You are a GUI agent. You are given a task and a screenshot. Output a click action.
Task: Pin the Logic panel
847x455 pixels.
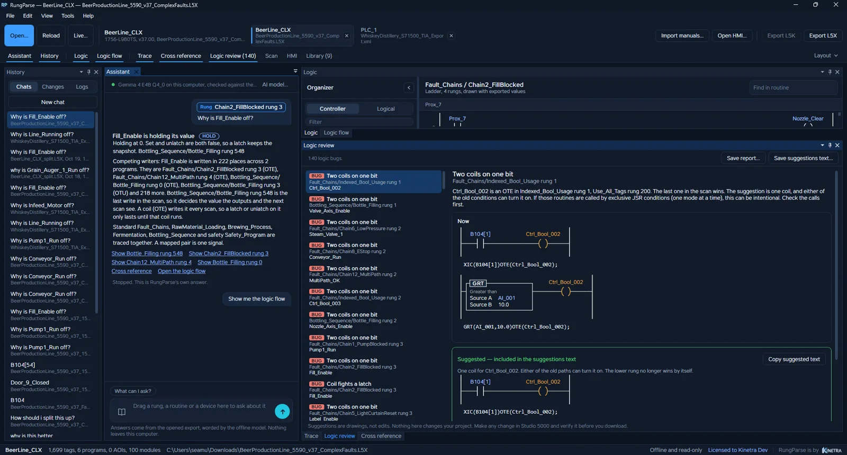[830, 72]
